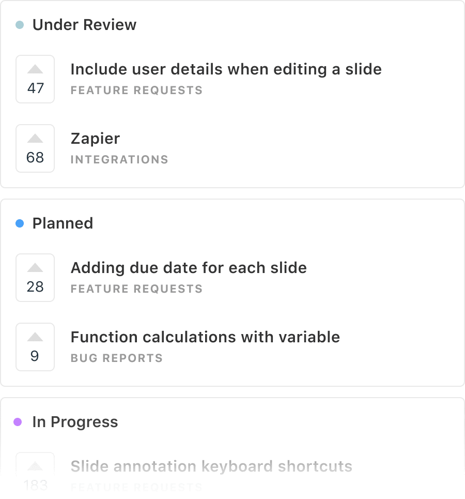Open Adding due date for each slide
Image resolution: width=465 pixels, height=499 pixels.
coord(189,268)
